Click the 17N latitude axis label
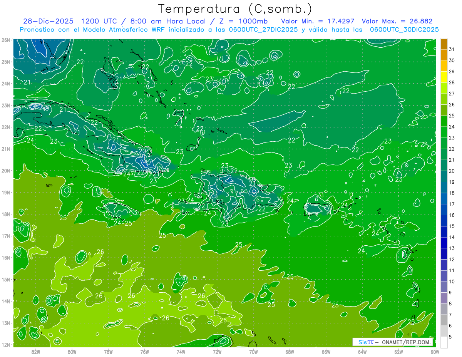Viewport: 462px width, 357px height. click(x=5, y=236)
